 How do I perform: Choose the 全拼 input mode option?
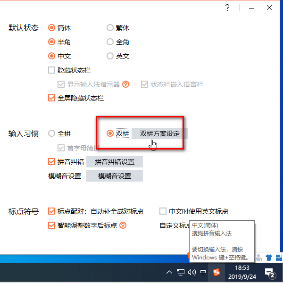[51, 133]
